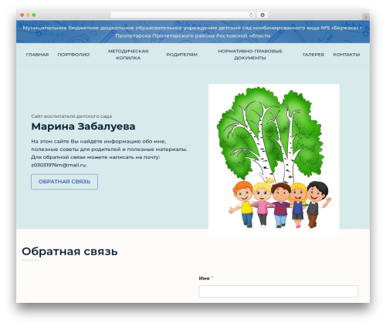Screen dimensions: 386x326
Task: Click the z03031976m@mail.ru email text
Action: coord(59,165)
